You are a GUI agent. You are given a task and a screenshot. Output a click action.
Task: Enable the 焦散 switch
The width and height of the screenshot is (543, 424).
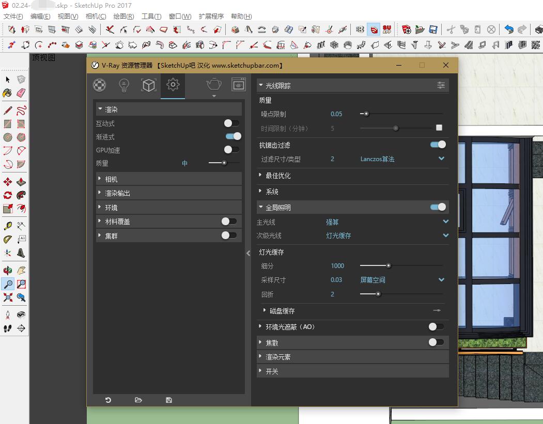click(436, 342)
